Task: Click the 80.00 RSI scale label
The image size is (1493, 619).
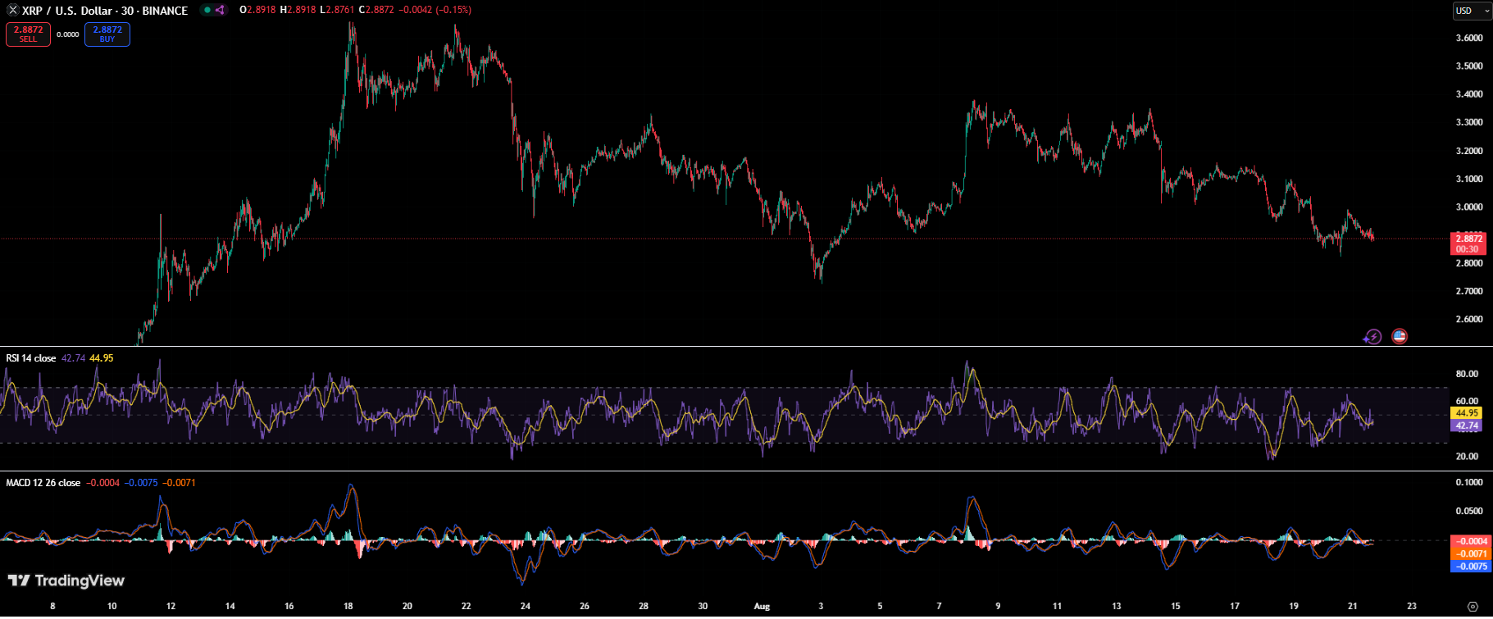Action: click(1467, 374)
